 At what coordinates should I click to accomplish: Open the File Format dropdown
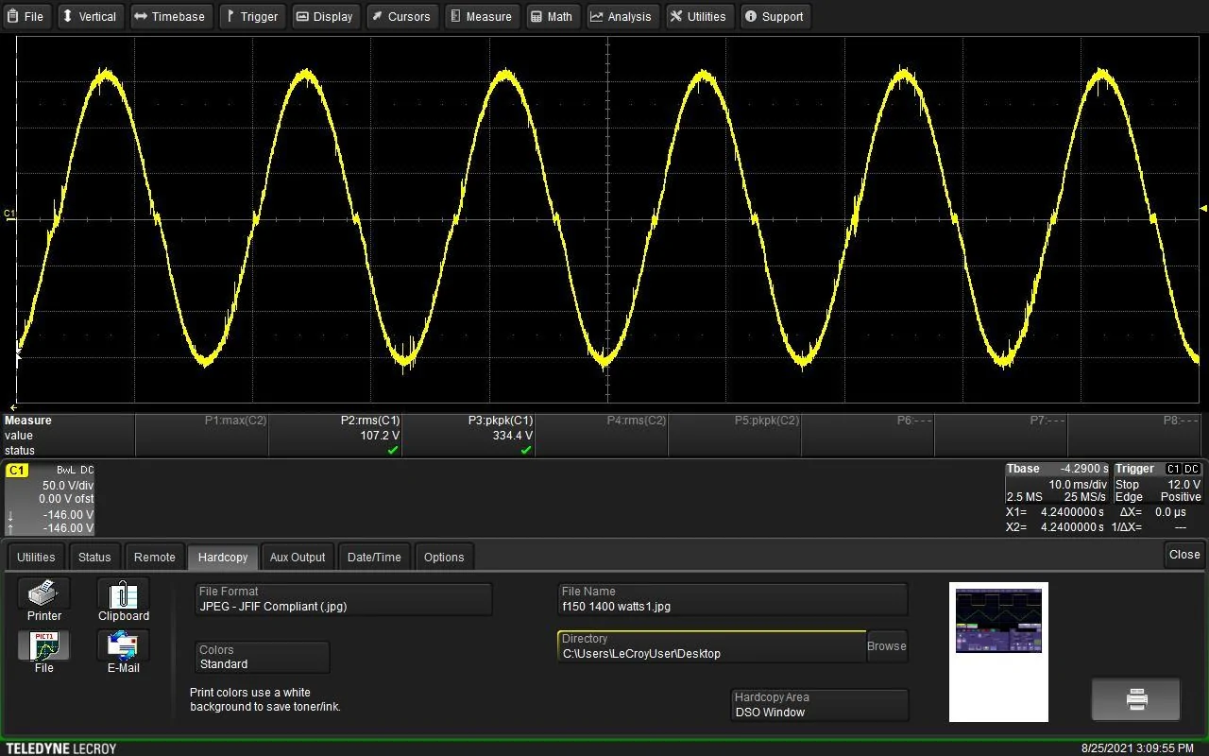point(344,600)
